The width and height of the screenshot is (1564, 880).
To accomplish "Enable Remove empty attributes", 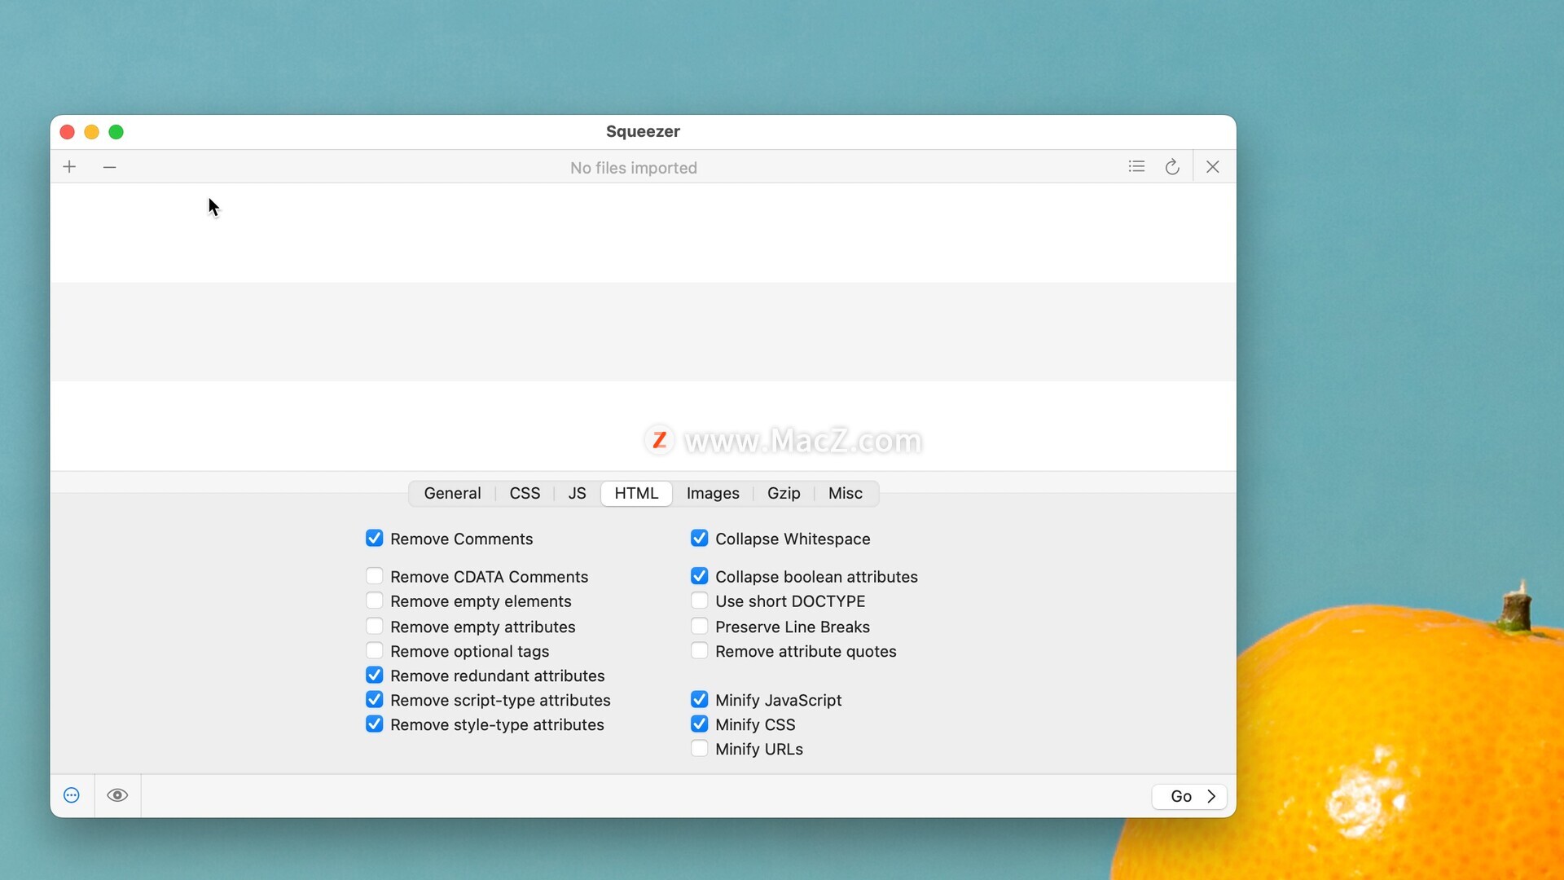I will (374, 626).
